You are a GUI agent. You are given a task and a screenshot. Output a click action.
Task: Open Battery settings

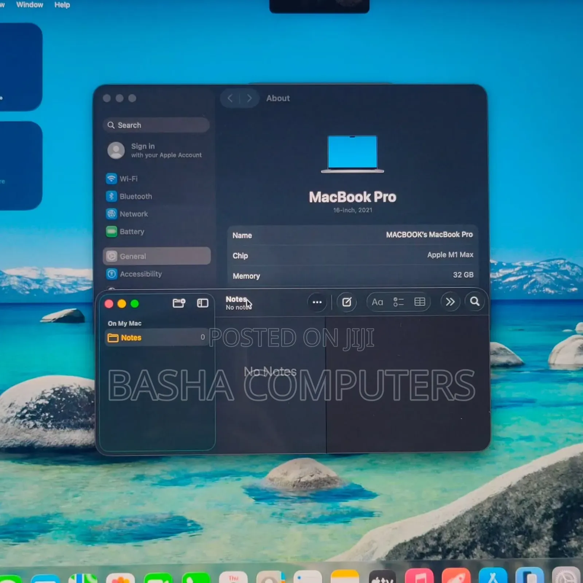[x=125, y=231]
